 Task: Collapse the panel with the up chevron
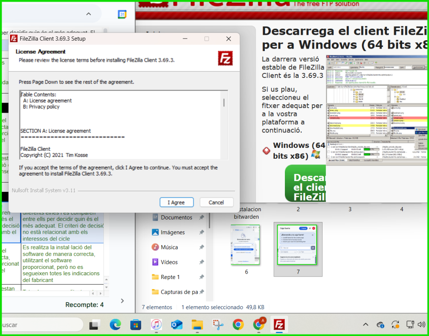click(88, 14)
